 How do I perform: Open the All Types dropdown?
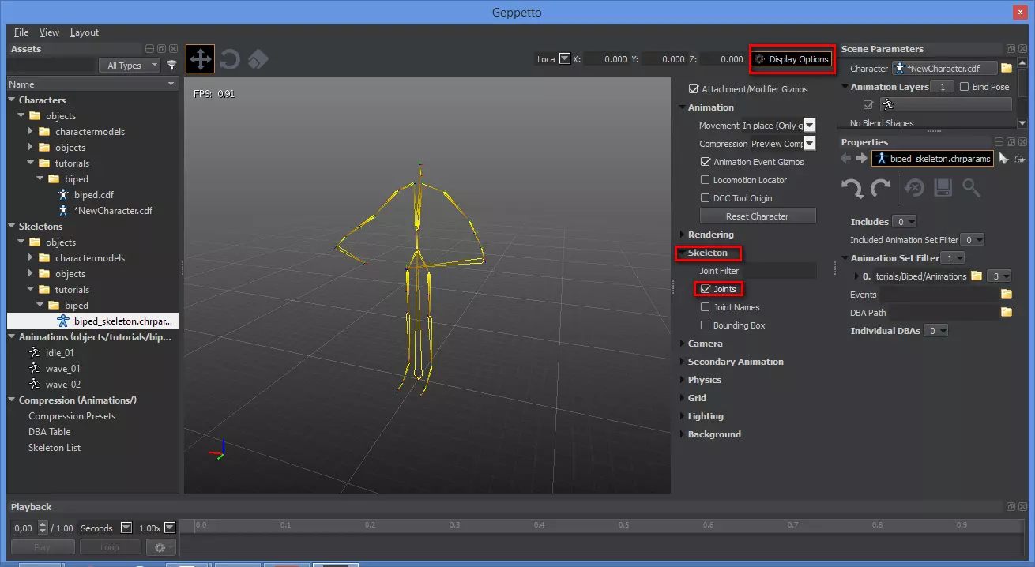130,66
